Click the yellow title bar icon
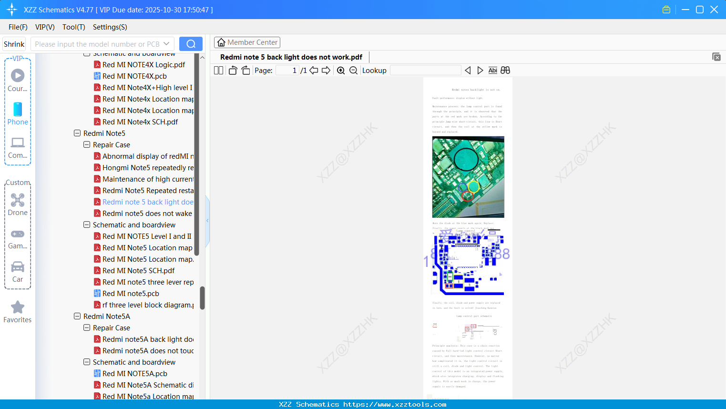 [x=666, y=10]
